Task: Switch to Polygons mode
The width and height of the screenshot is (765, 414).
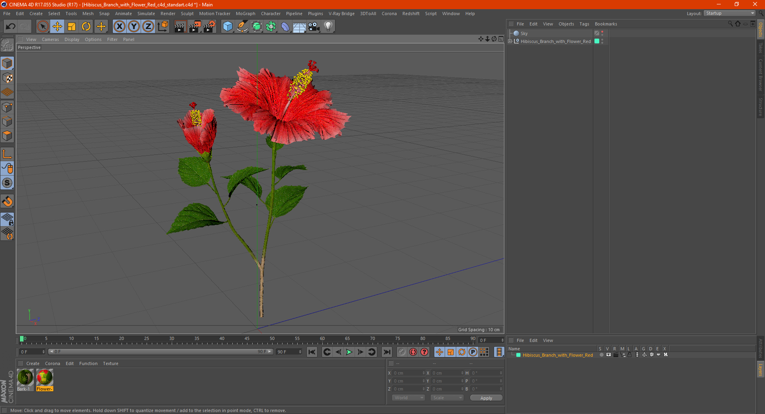Action: pos(7,136)
